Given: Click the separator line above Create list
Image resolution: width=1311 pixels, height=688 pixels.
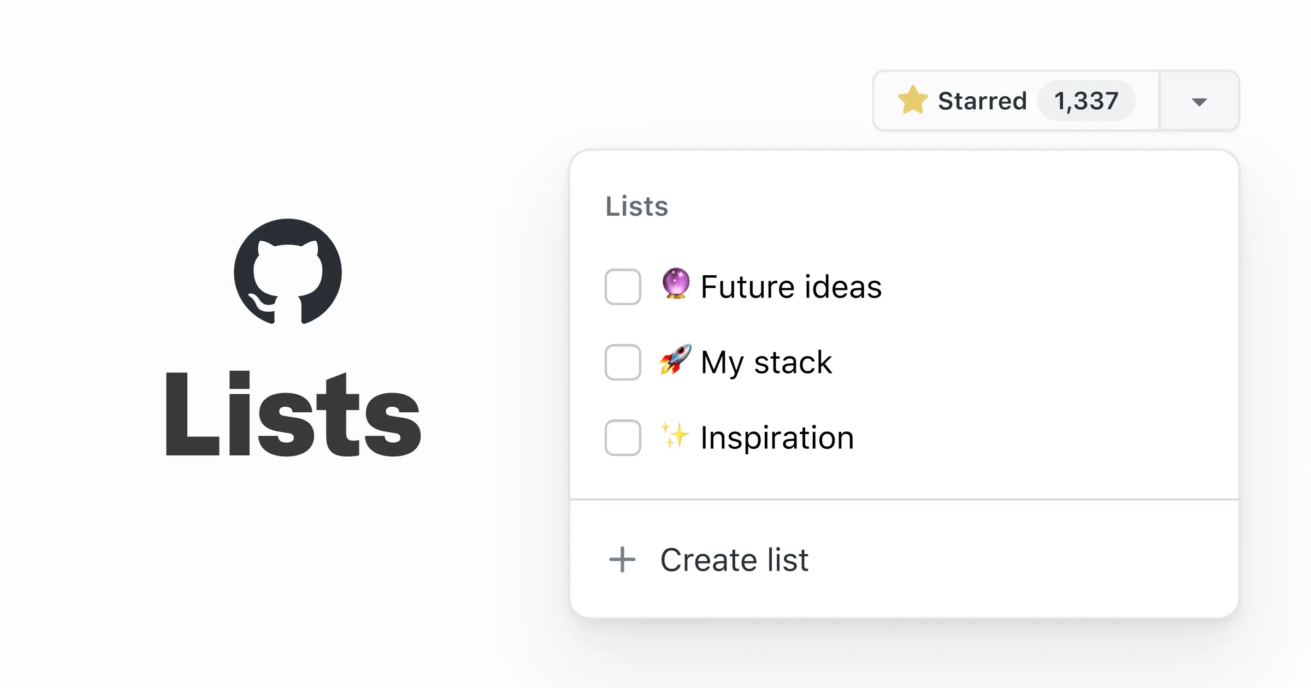Looking at the screenshot, I should pos(904,499).
